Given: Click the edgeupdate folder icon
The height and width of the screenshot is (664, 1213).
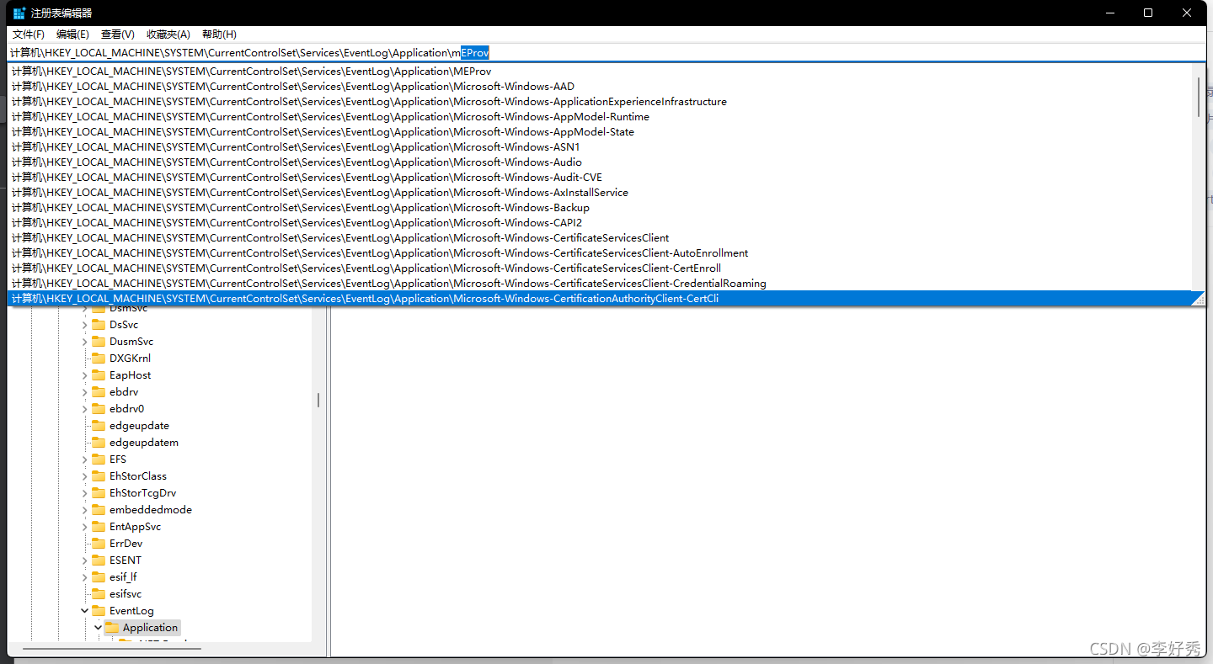Looking at the screenshot, I should [x=99, y=426].
